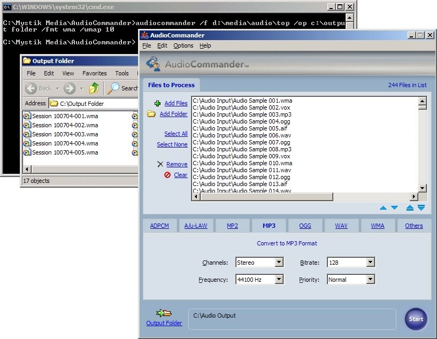Expand the Frequency dropdown showing 44100 Hz
Screen dimensions: 437x339
(x=279, y=280)
